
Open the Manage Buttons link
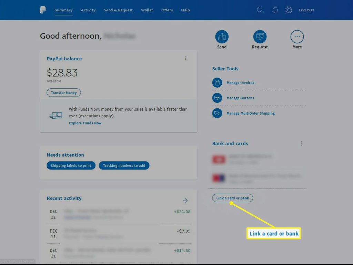(x=240, y=98)
